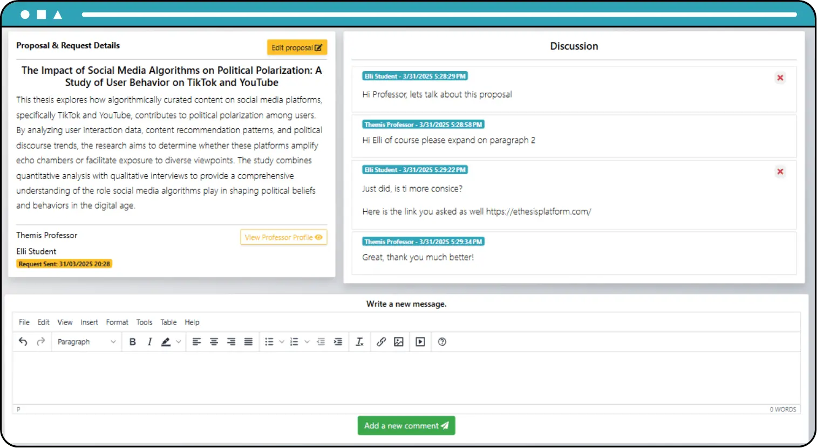Apply the text highlight color
The width and height of the screenshot is (817, 448).
(166, 342)
